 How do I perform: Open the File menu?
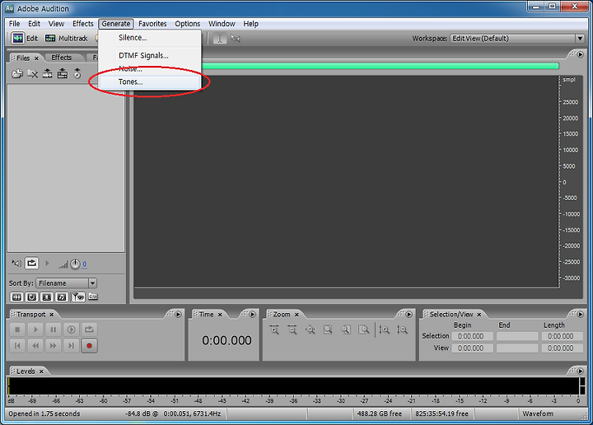(14, 23)
